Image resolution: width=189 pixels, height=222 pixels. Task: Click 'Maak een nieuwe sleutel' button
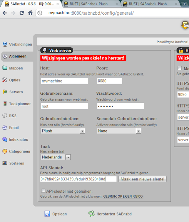(x=142, y=179)
